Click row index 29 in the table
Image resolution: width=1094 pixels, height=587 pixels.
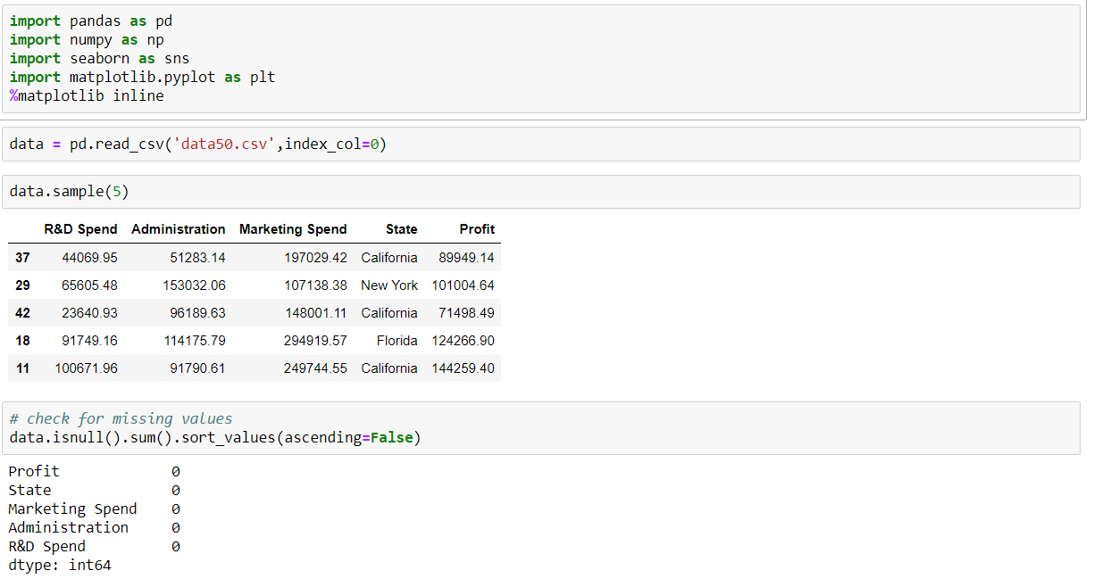pyautogui.click(x=22, y=285)
